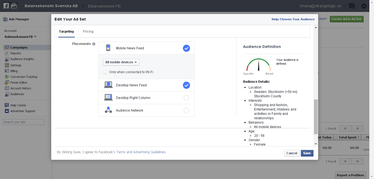The width and height of the screenshot is (374, 179).
Task: Open Reports in the sidebar menu
Action: 16,53
